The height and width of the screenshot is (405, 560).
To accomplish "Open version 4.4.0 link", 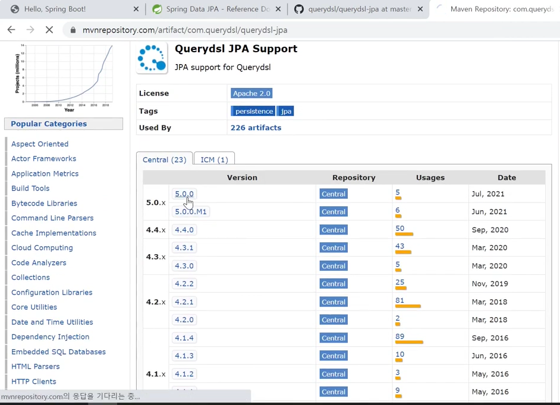I will tap(184, 230).
